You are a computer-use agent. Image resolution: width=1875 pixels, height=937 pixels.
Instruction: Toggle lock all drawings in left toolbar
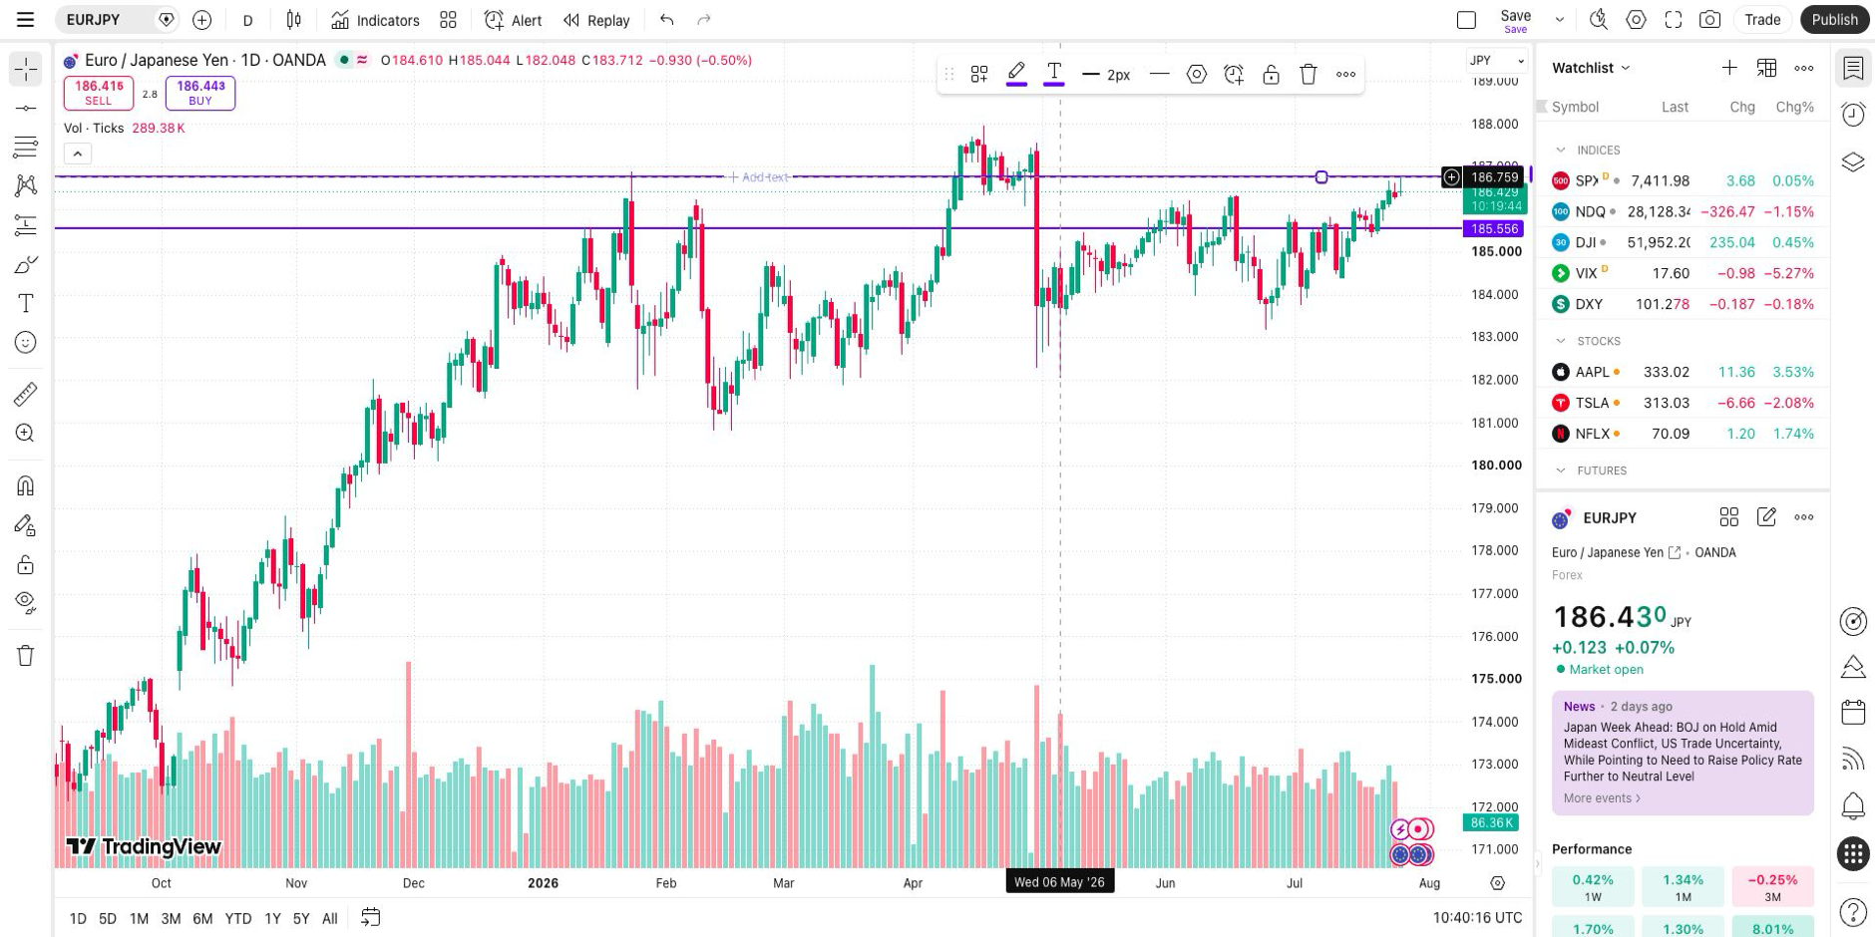click(26, 565)
